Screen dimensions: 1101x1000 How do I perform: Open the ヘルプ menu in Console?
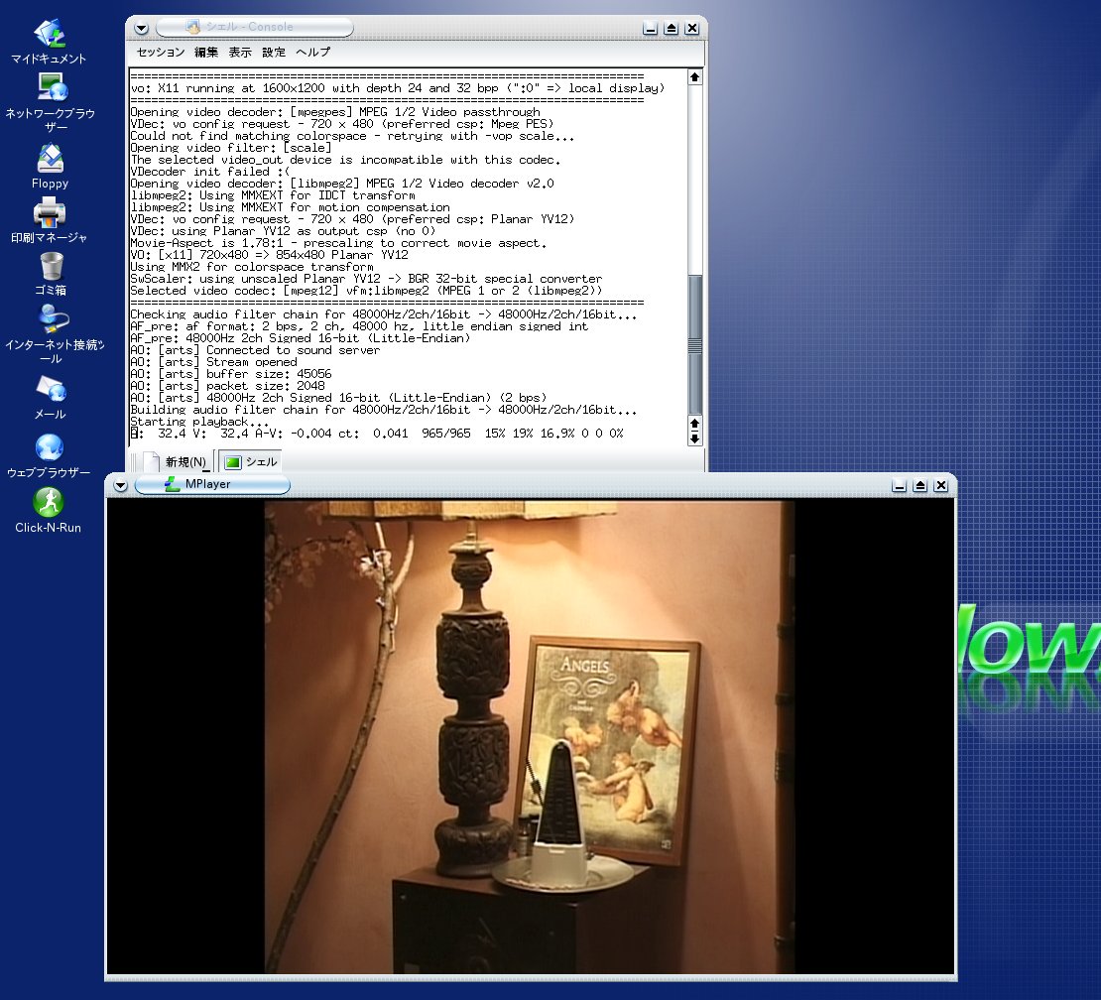pos(313,52)
